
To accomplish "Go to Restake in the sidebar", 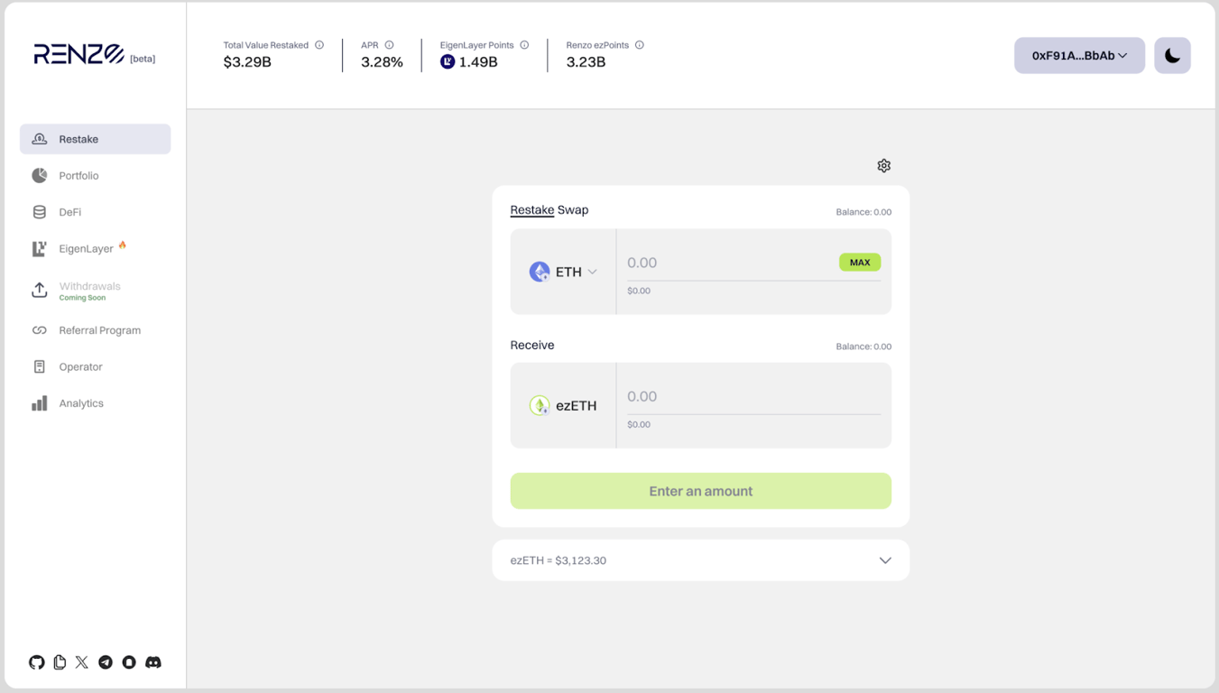I will click(96, 139).
